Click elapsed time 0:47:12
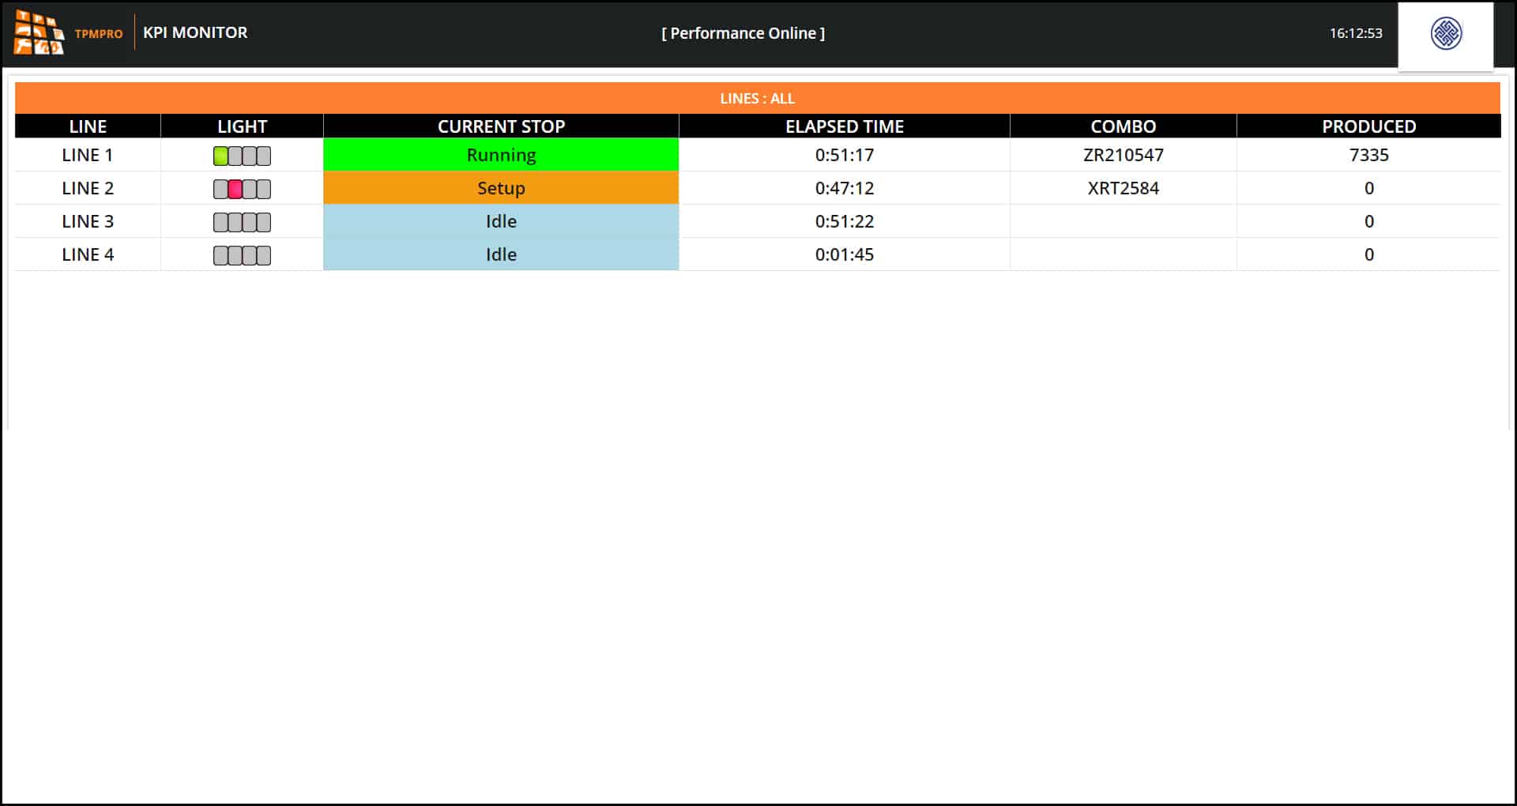This screenshot has height=806, width=1517. [x=844, y=188]
